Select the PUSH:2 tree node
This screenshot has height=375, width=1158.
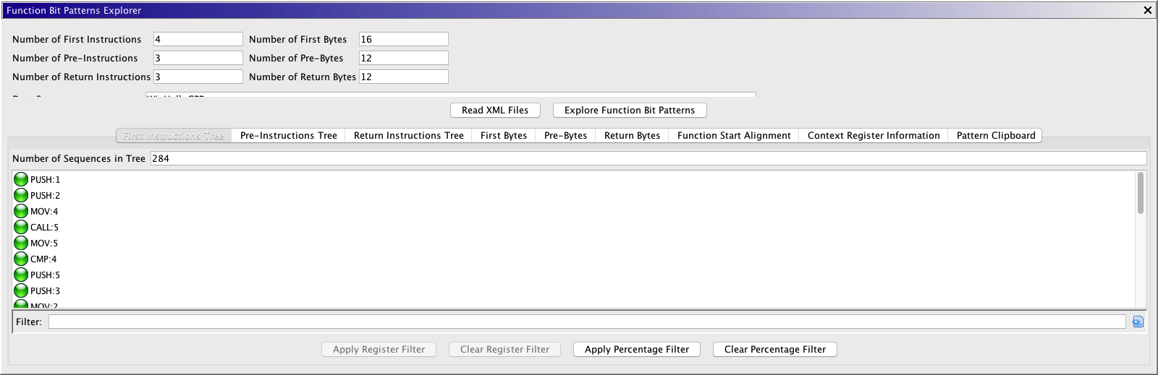click(x=45, y=196)
